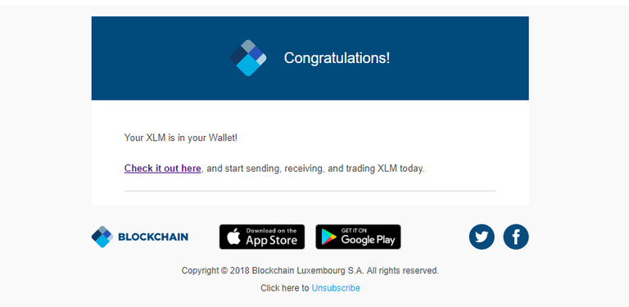
Task: Click the "Congratulations!" heading text
Action: coord(337,58)
